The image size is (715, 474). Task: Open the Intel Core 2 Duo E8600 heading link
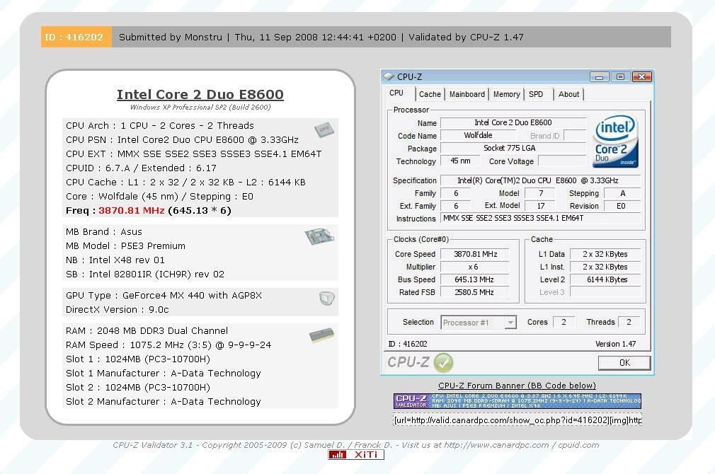(x=200, y=94)
